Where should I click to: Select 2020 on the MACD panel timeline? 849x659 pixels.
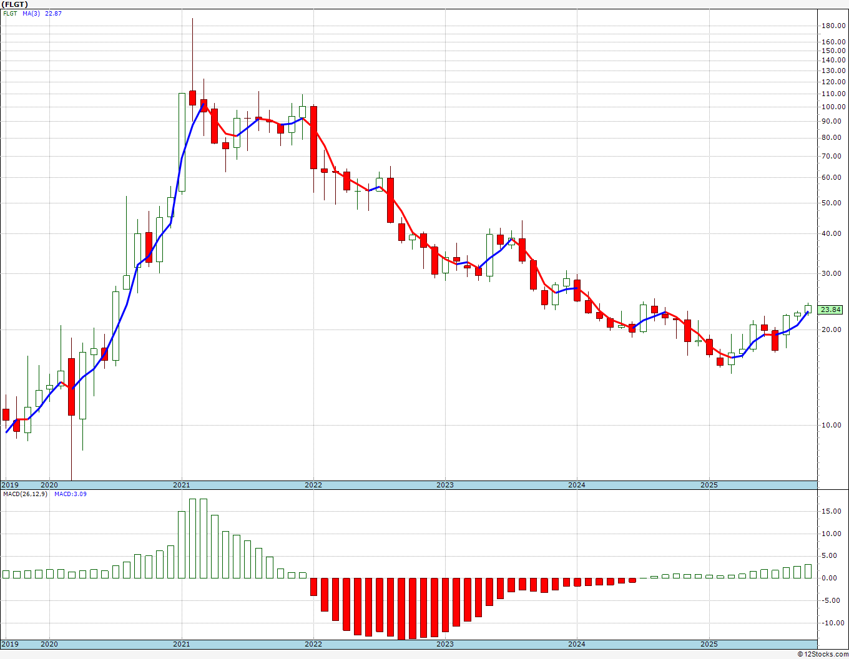[49, 644]
